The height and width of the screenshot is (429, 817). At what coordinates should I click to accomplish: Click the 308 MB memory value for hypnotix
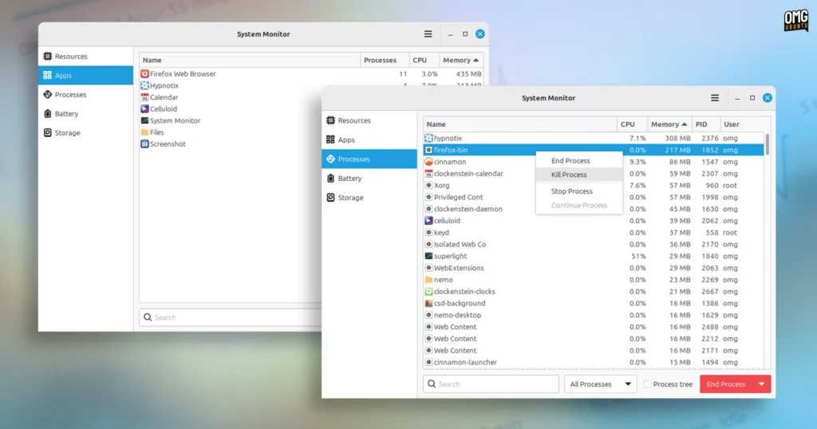(677, 139)
